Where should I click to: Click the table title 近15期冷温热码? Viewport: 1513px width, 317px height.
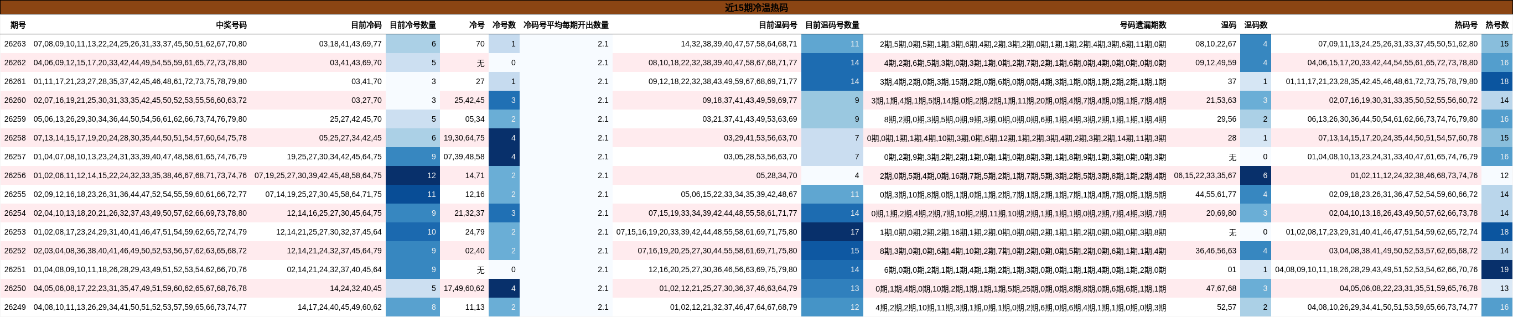click(756, 8)
